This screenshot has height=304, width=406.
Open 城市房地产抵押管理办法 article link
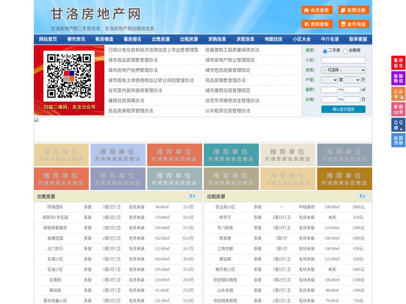pyautogui.click(x=133, y=70)
